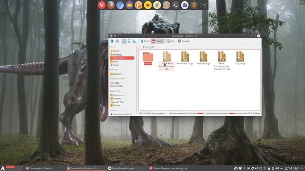Select the 94.4 GiB Hard Drive device
Screen dimensions: 305x171
tap(122, 114)
